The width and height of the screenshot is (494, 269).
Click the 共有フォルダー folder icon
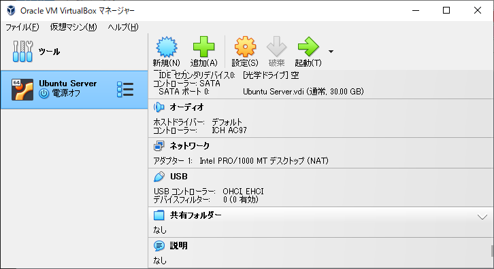(x=159, y=215)
